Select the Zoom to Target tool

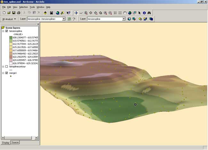coord(96,13)
